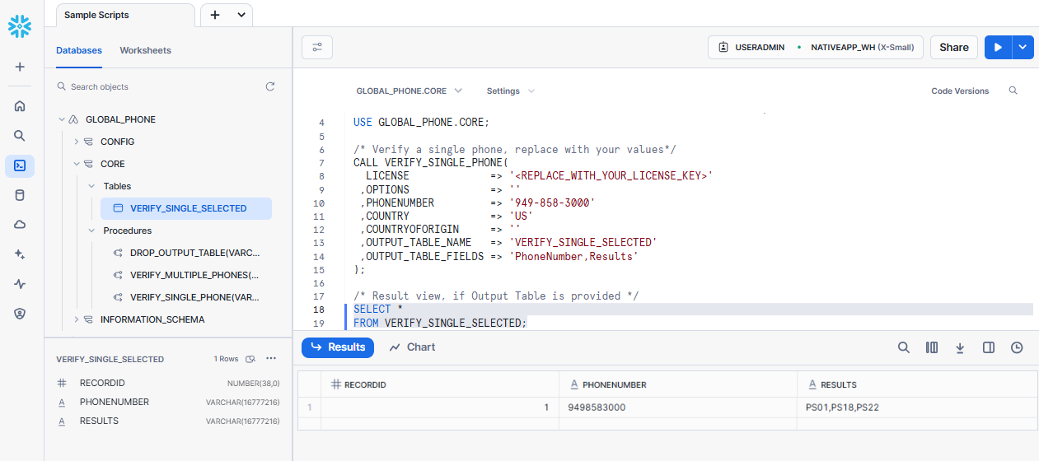Click the Snowflake logo icon
The height and width of the screenshot is (461, 1039).
[x=20, y=26]
